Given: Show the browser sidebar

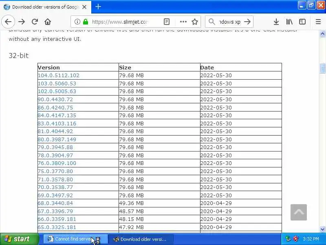Looking at the screenshot, I should pyautogui.click(x=302, y=22).
